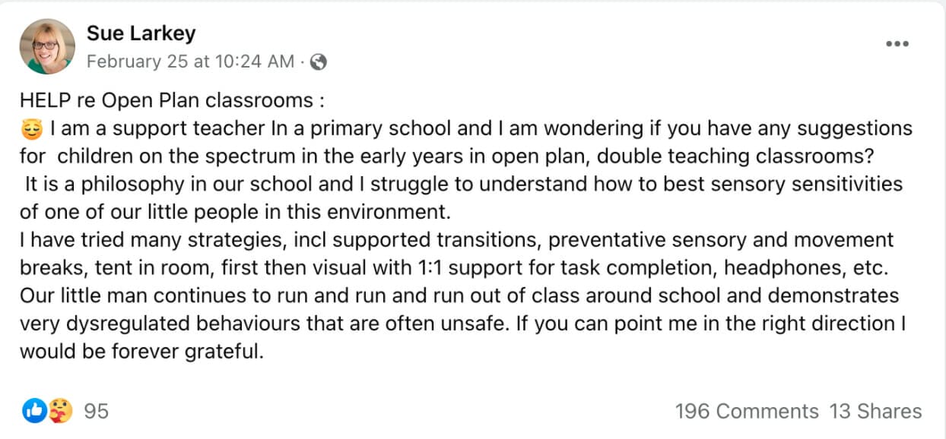Image resolution: width=946 pixels, height=439 pixels.
Task: Click the Care hug reaction emoji
Action: [60, 411]
